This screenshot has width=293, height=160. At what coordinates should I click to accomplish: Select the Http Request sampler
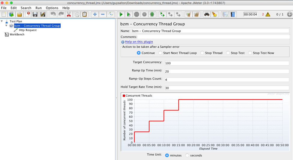[x=28, y=30]
